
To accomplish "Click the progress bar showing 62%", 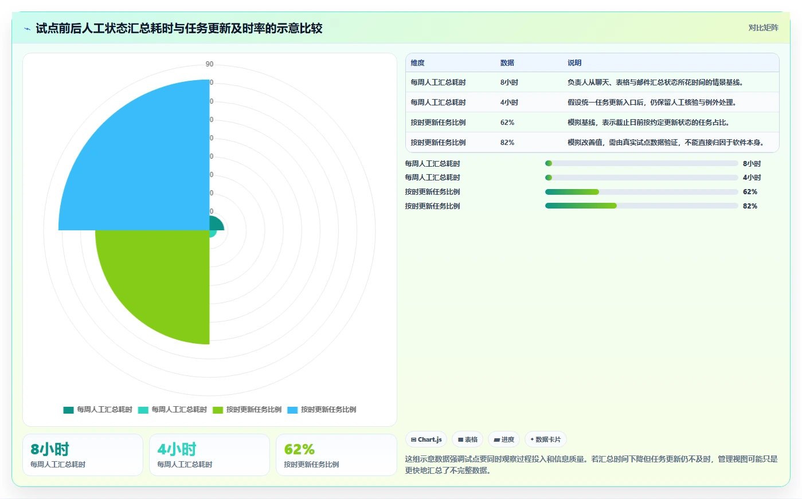I will tap(641, 192).
